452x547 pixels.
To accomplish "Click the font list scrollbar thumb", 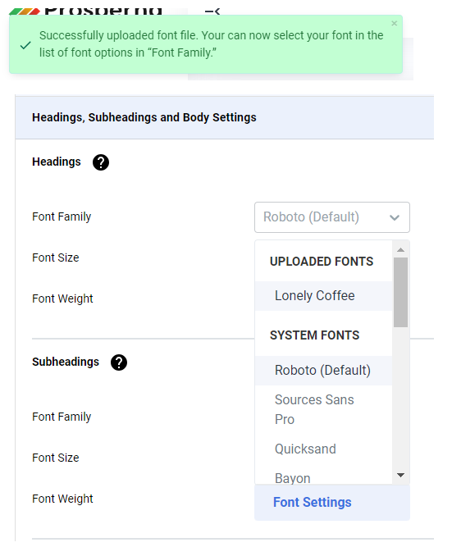I will 400,292.
